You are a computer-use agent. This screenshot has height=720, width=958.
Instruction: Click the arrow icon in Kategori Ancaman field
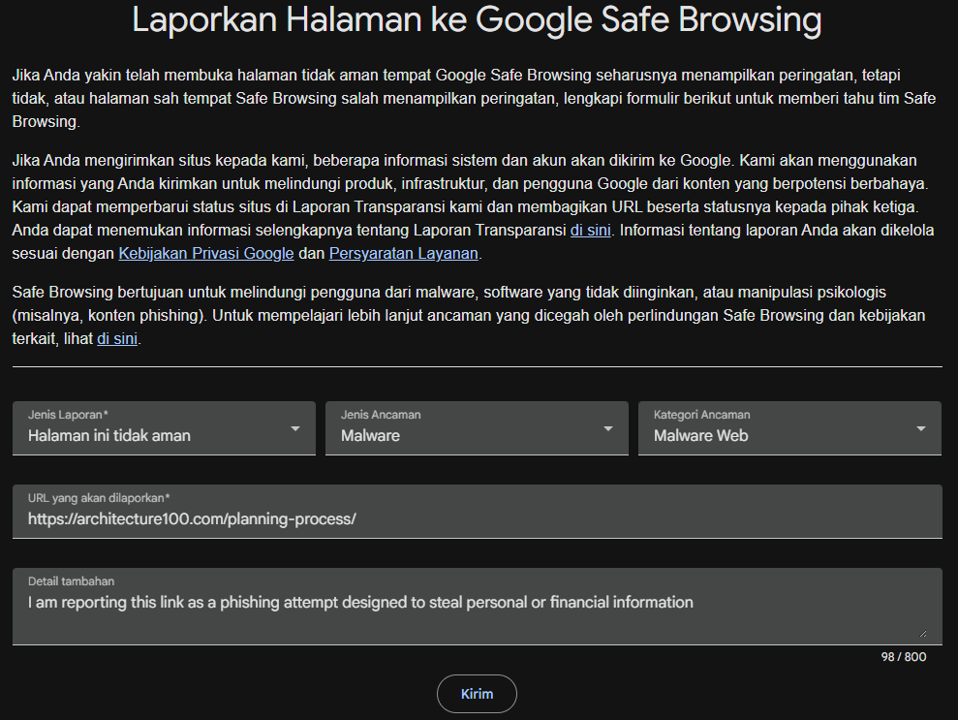pos(921,429)
